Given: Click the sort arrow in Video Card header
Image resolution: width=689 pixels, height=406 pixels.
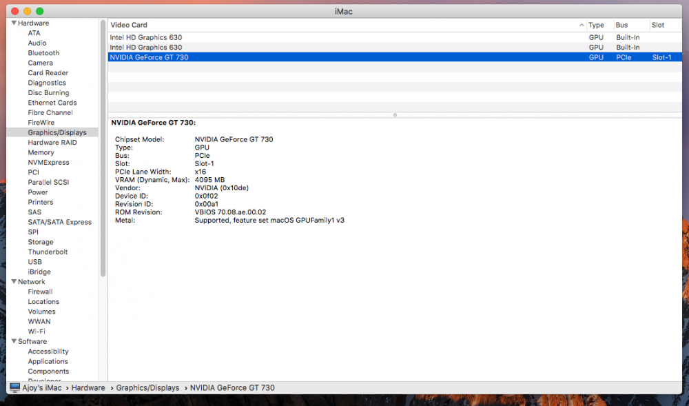Looking at the screenshot, I should (582, 26).
